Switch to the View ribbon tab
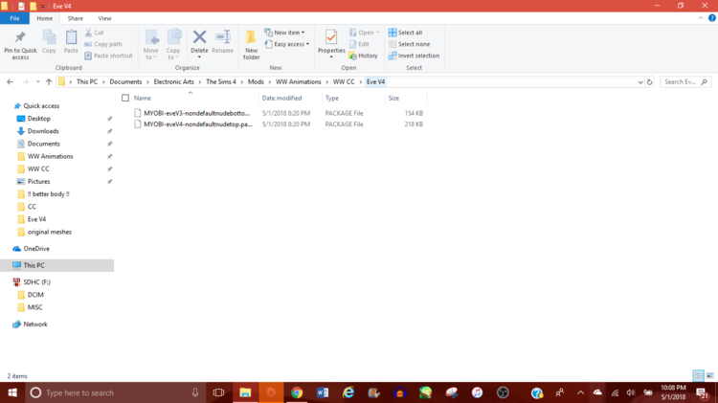 click(104, 18)
